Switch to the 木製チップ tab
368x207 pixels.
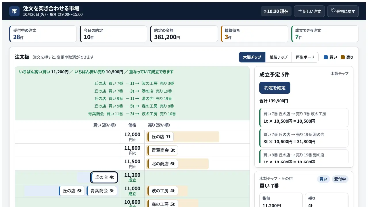252,57
